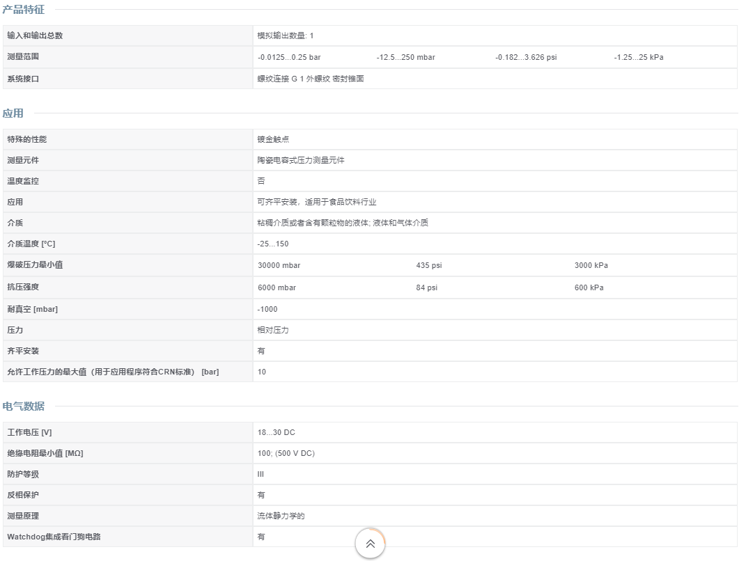This screenshot has width=746, height=561.
Task: Select the 耐真空 [mbar] row label
Action: 33,309
